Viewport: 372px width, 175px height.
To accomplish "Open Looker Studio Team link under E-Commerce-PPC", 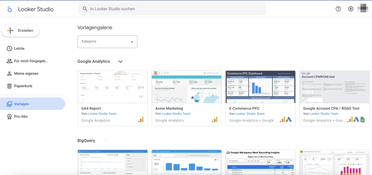I will pos(250,114).
